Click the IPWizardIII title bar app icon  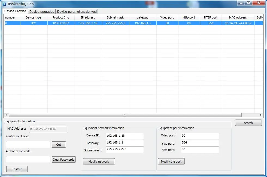[x=4, y=4]
